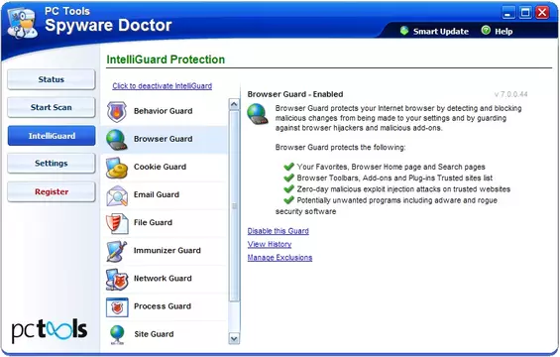The width and height of the screenshot is (560, 357).
Task: Select File Guard text in list
Action: click(153, 223)
